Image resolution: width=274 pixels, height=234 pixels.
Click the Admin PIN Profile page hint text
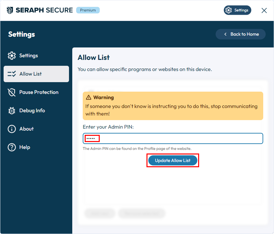point(137,149)
